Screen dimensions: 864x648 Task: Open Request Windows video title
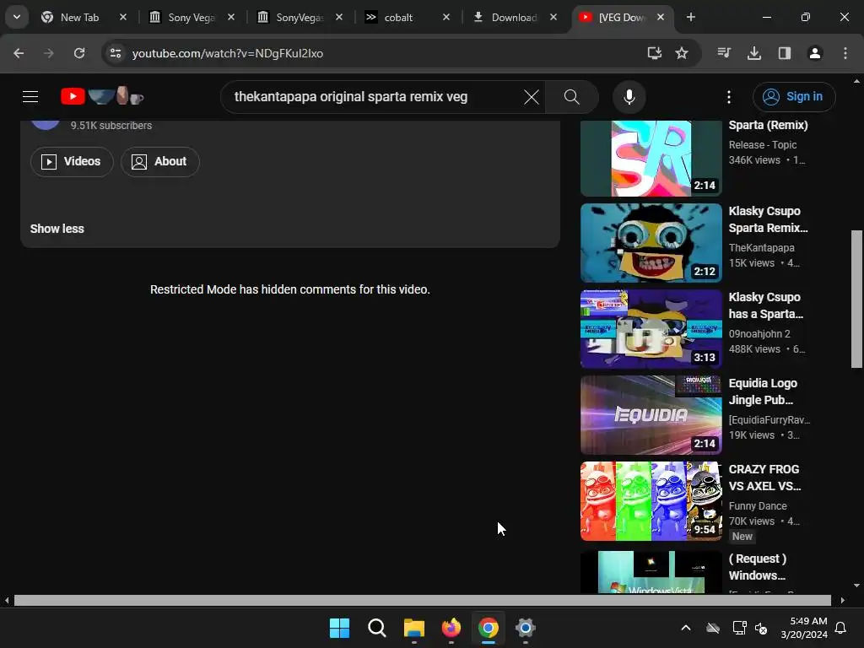tap(758, 567)
